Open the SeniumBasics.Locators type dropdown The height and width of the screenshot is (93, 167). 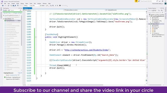pyautogui.click(x=85, y=10)
